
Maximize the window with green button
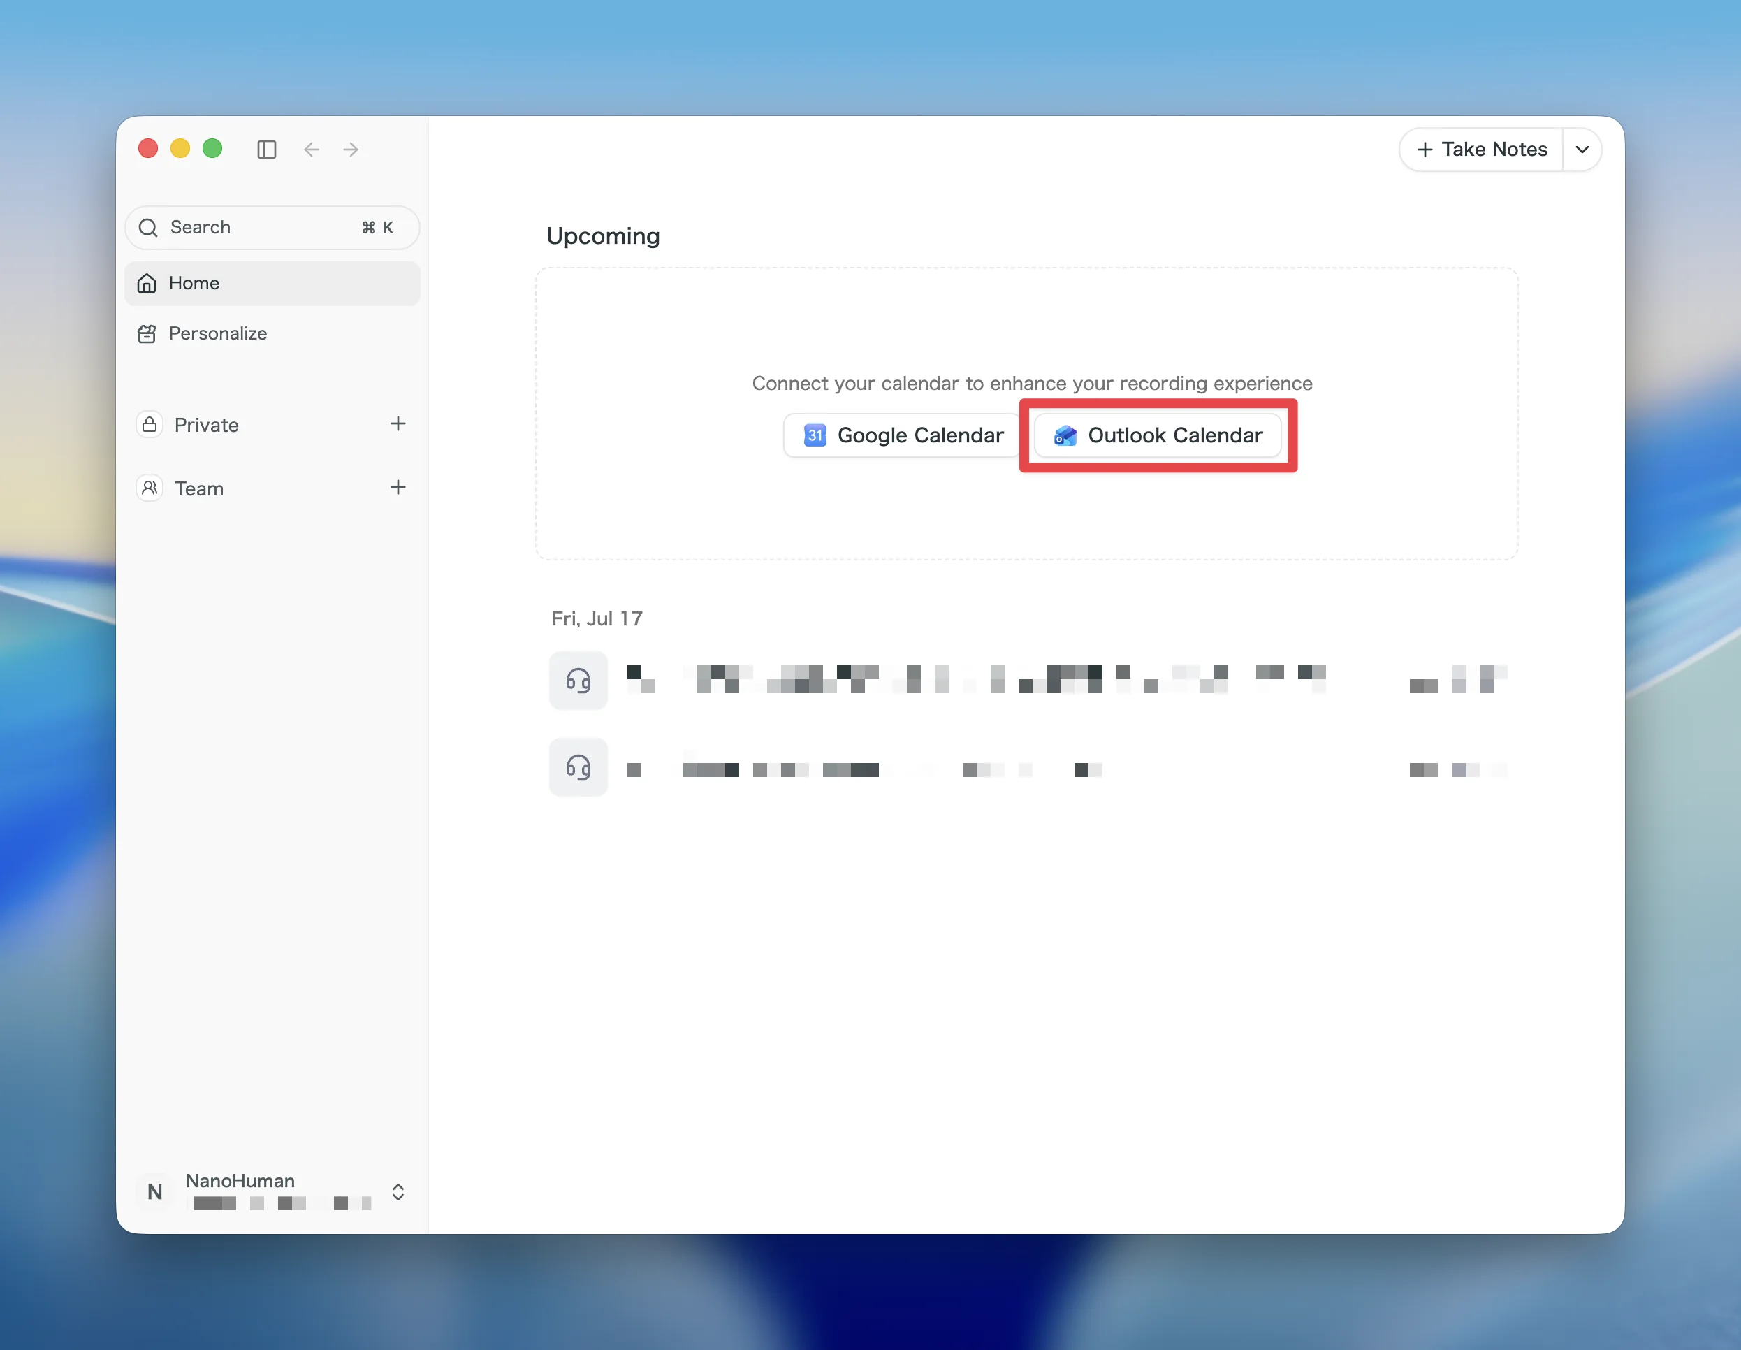[x=212, y=149]
